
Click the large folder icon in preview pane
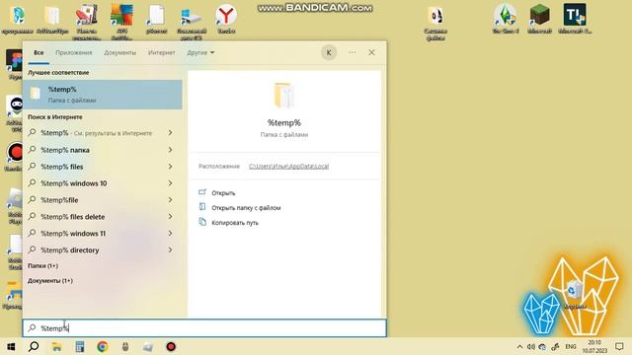coord(284,96)
